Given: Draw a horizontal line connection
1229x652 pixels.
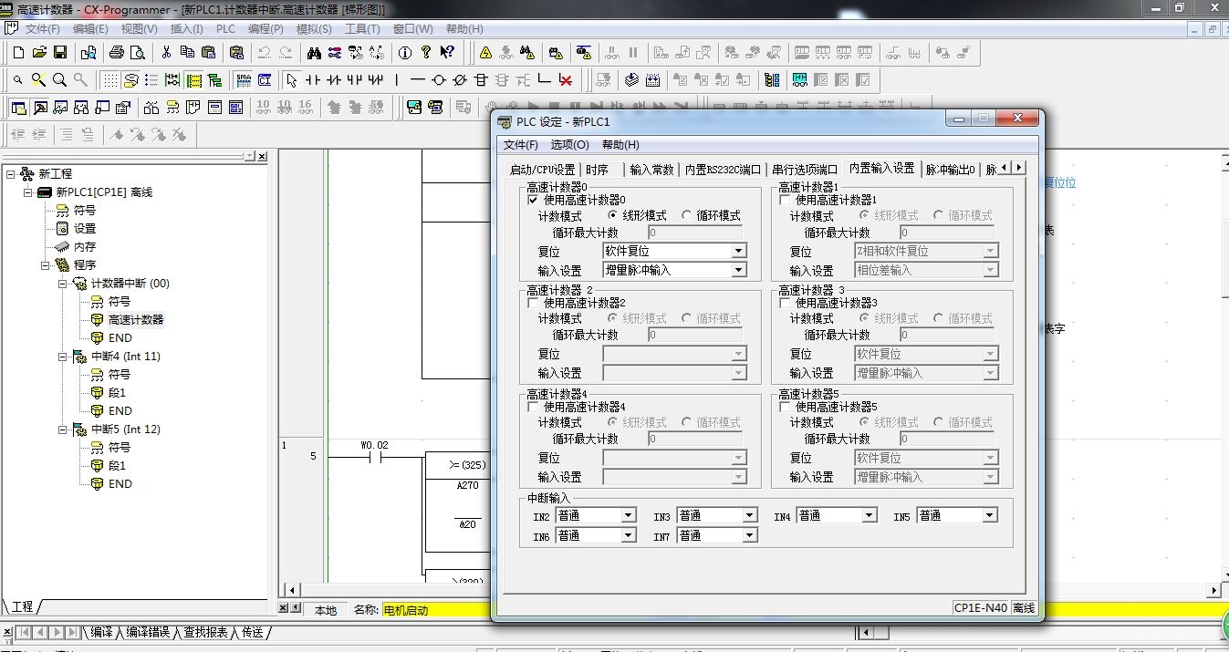Looking at the screenshot, I should click(418, 80).
